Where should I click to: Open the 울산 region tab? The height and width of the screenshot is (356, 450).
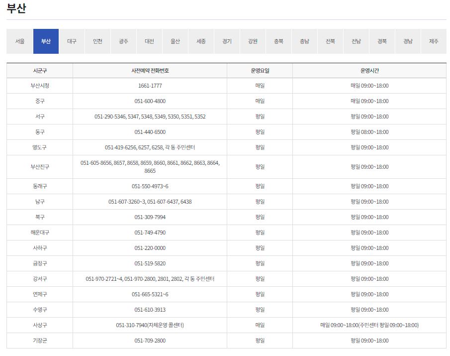[x=175, y=41]
